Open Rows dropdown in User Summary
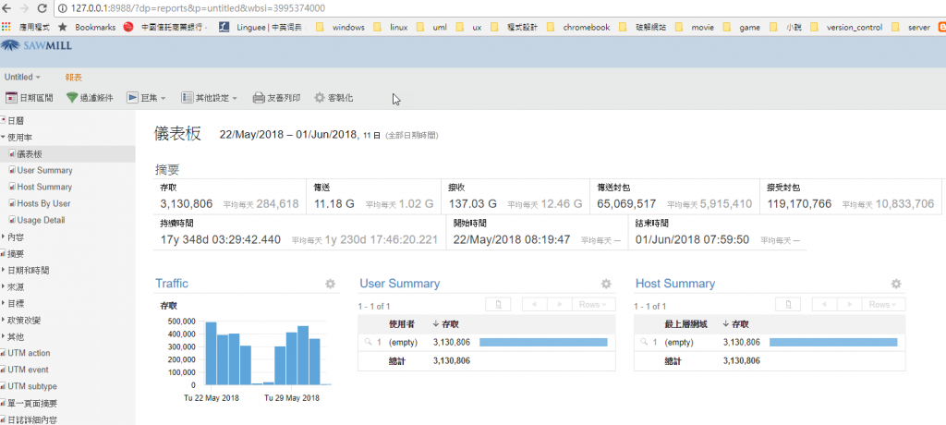Viewport: 946px width, 425px height. pyautogui.click(x=594, y=304)
